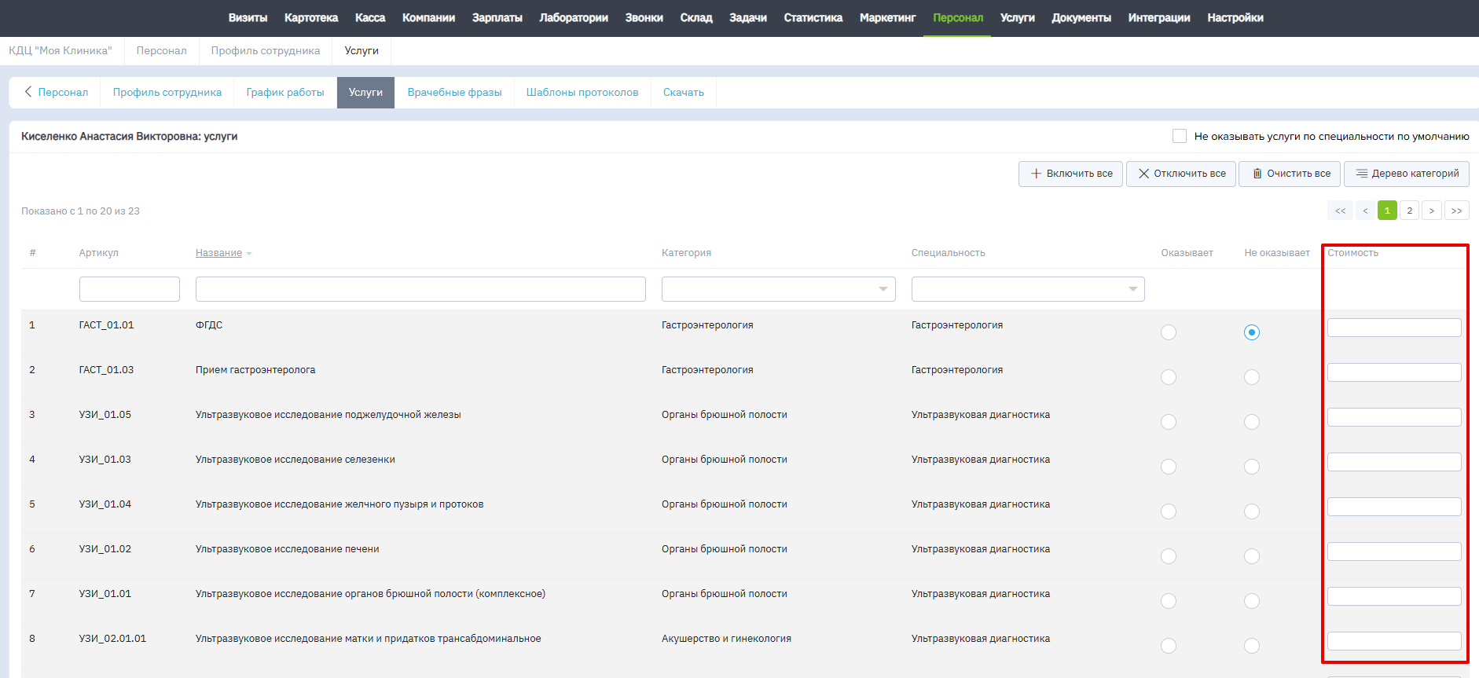
Task: Select 'Оказывает' for УЗИ органов брюшной полости
Action: click(1169, 601)
